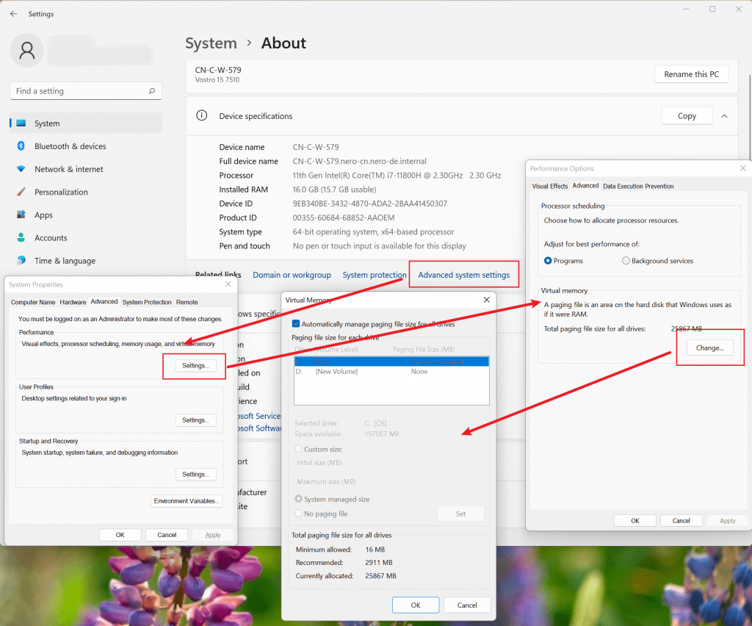Image resolution: width=752 pixels, height=626 pixels.
Task: Select the Programs radio button
Action: pyautogui.click(x=549, y=261)
